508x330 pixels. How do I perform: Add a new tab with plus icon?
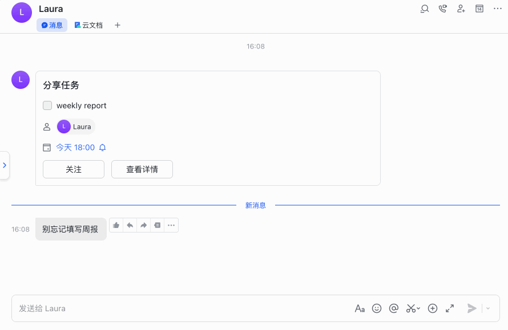[x=118, y=25]
